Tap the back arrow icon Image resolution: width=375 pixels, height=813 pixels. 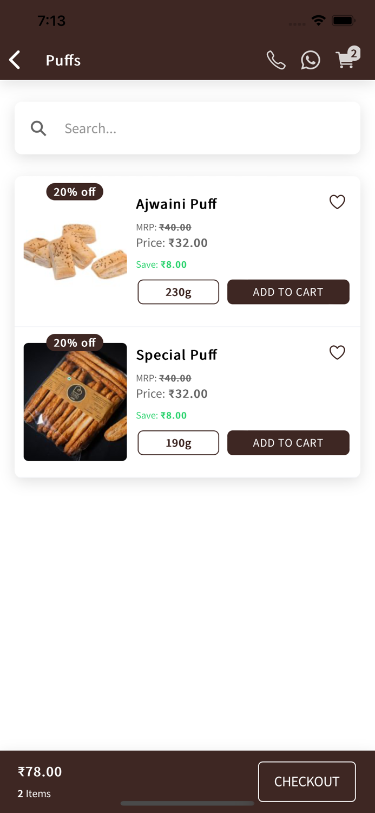pyautogui.click(x=15, y=60)
